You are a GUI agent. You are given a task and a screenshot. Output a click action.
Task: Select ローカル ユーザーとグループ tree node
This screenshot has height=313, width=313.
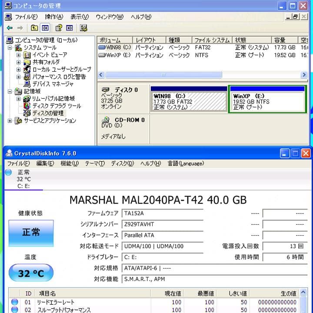(62, 70)
